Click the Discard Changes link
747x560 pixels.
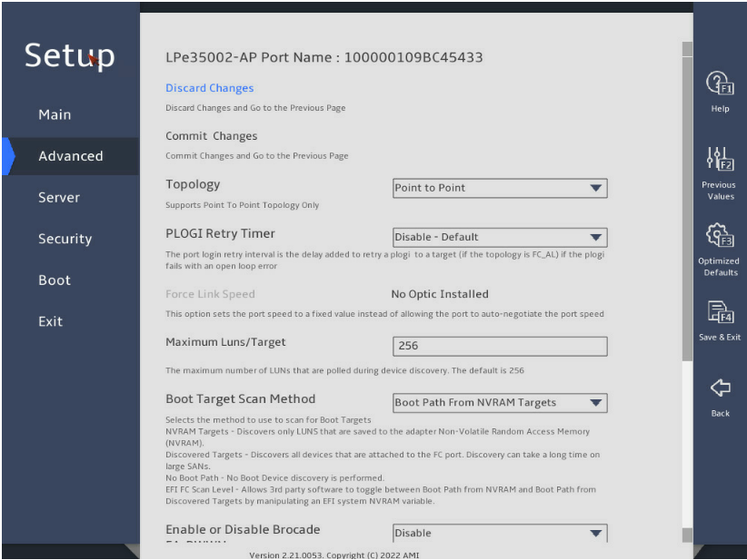pos(210,88)
